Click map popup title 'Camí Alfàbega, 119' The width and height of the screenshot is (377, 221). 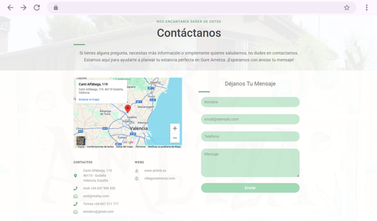[93, 84]
